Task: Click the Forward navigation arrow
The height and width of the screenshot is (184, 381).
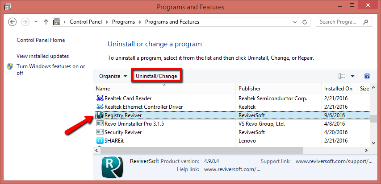Action: click(25, 22)
